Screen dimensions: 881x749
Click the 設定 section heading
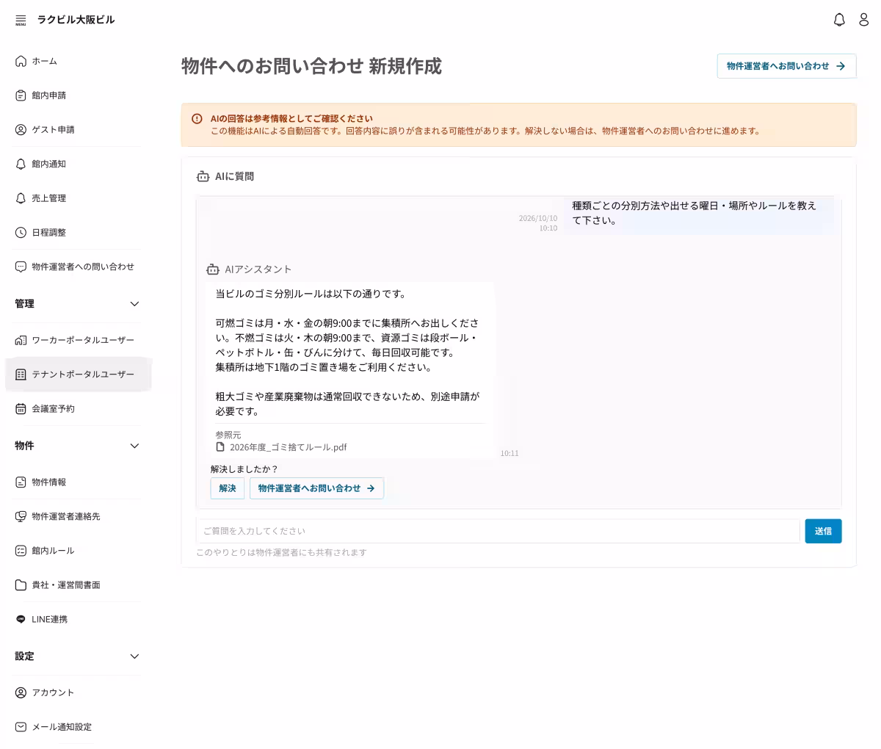[x=24, y=656]
